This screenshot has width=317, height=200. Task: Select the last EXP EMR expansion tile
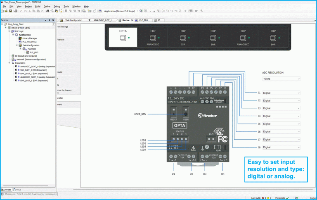[273, 37]
